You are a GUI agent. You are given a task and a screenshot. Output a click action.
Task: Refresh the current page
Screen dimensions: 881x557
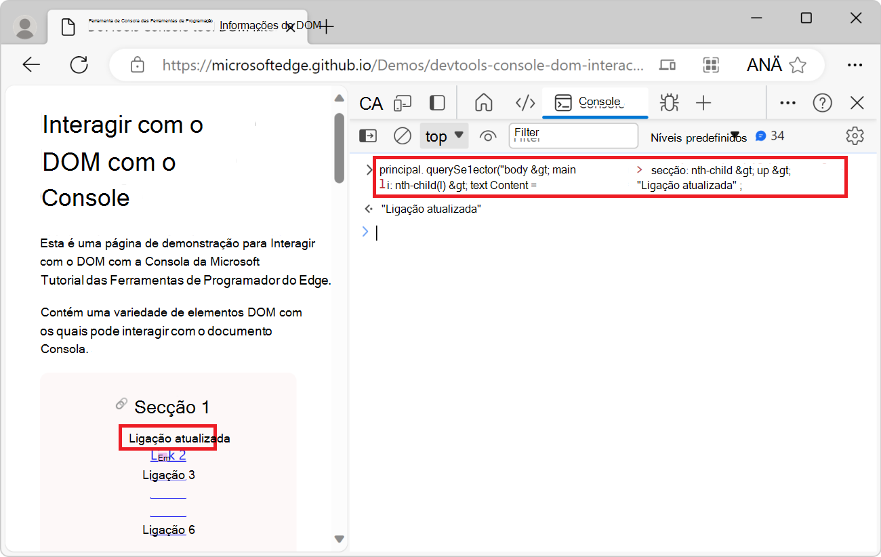pos(79,64)
